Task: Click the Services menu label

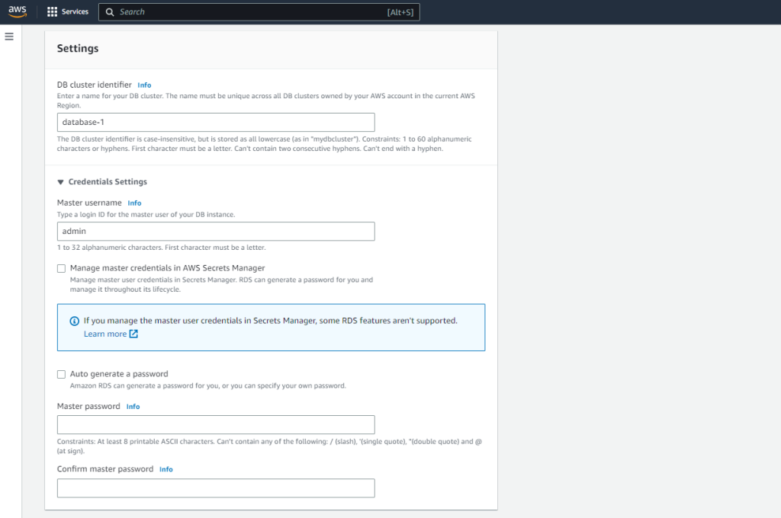Action: click(75, 12)
